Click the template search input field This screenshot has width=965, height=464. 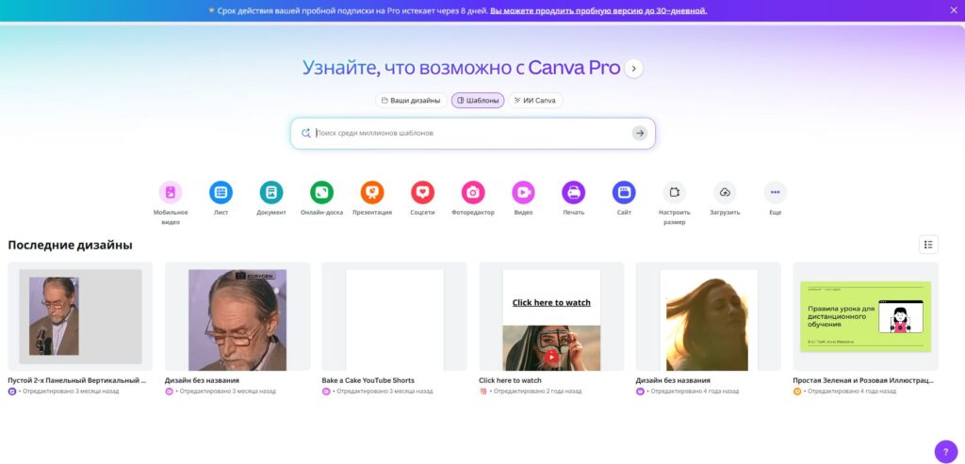tap(466, 134)
